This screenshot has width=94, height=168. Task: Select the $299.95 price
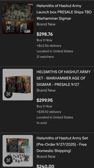[45, 100]
